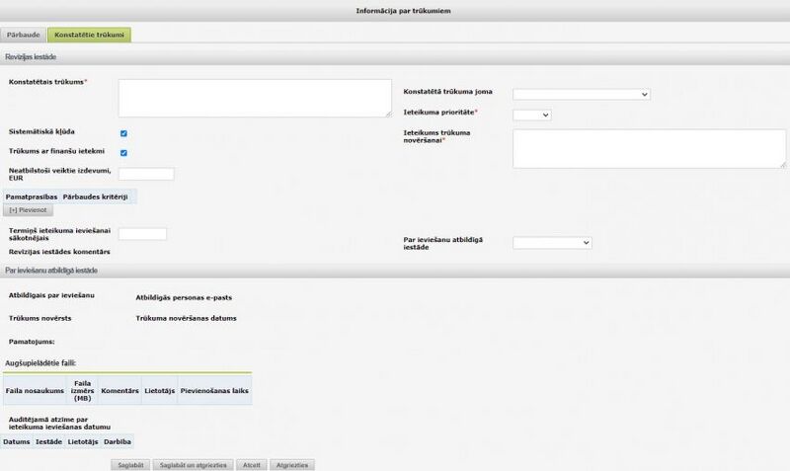Open the Konstatētie trūkumi tab

[89, 35]
